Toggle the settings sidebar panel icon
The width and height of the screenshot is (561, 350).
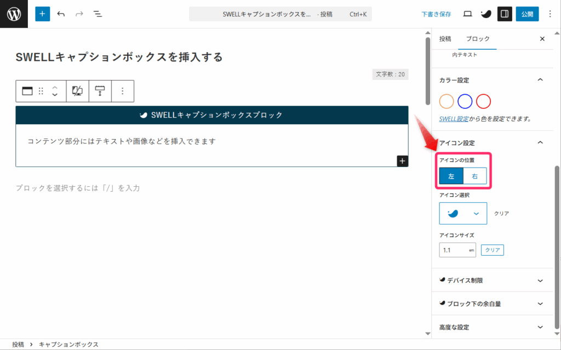pos(505,14)
